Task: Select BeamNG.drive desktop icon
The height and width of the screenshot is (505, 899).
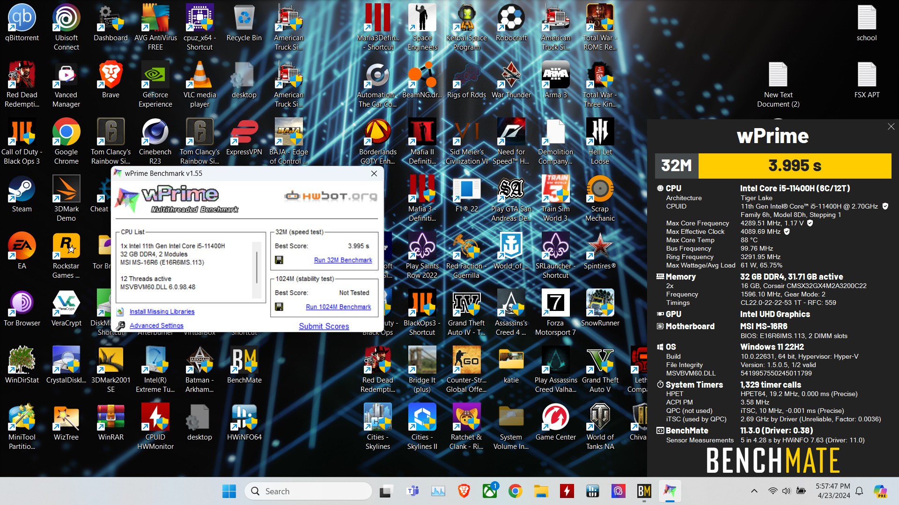Action: coord(422,79)
